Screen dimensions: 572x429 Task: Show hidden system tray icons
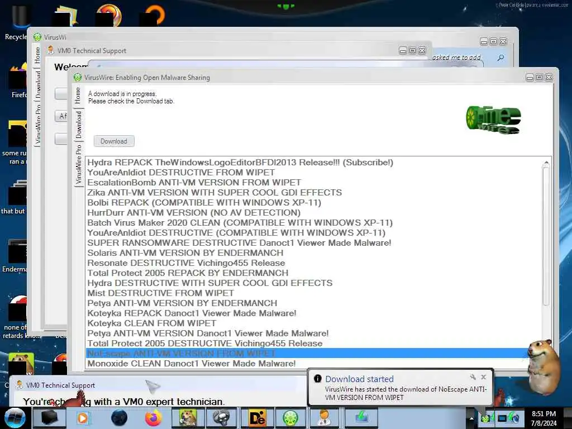tap(471, 418)
